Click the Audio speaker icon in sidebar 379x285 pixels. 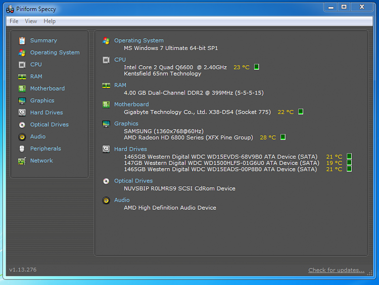coord(22,137)
